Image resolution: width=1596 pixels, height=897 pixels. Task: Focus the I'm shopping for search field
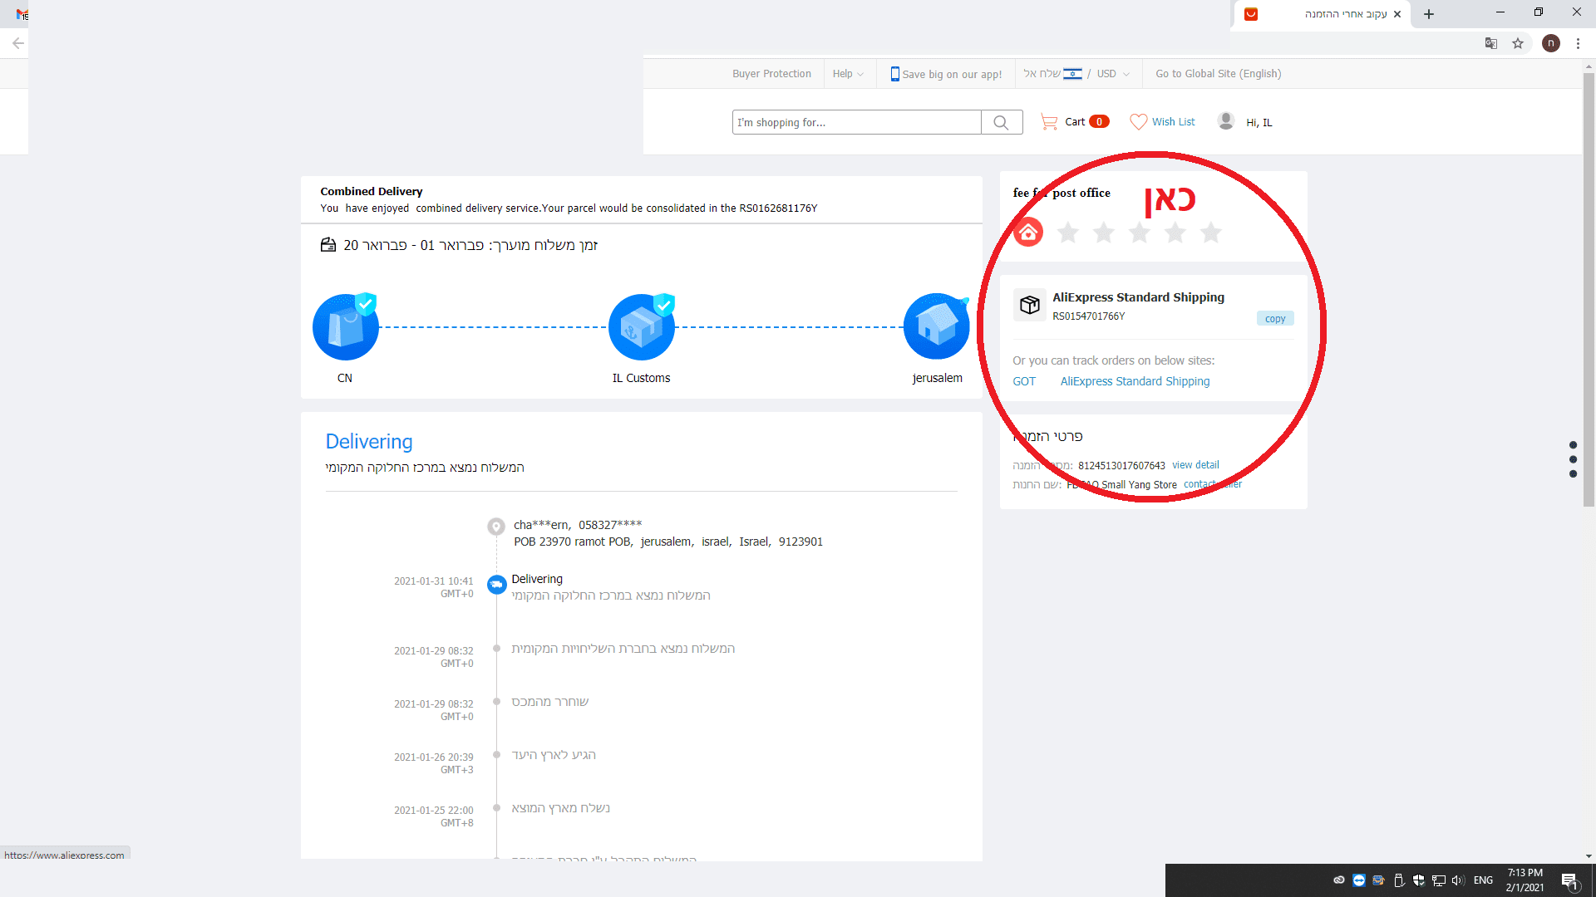[856, 122]
